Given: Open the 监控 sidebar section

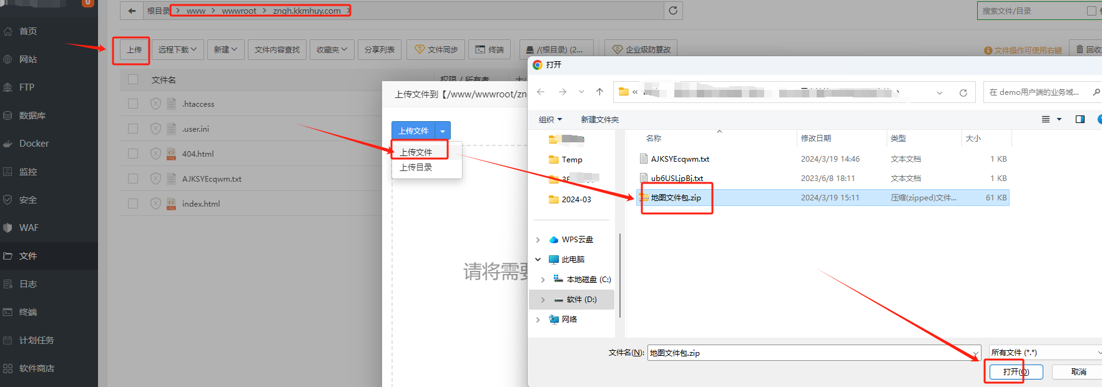Looking at the screenshot, I should pyautogui.click(x=28, y=172).
